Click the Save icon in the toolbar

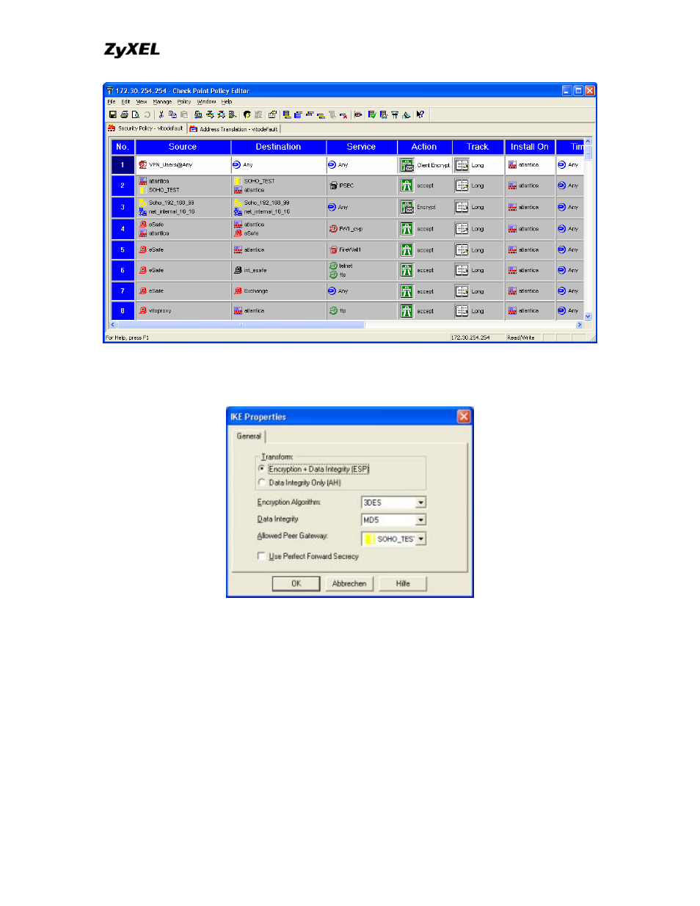[x=112, y=114]
